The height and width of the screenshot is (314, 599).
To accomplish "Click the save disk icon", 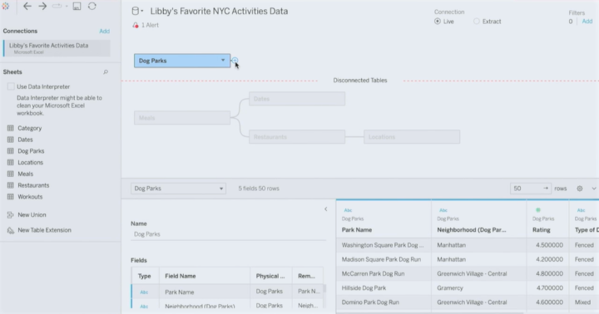I will coord(77,6).
